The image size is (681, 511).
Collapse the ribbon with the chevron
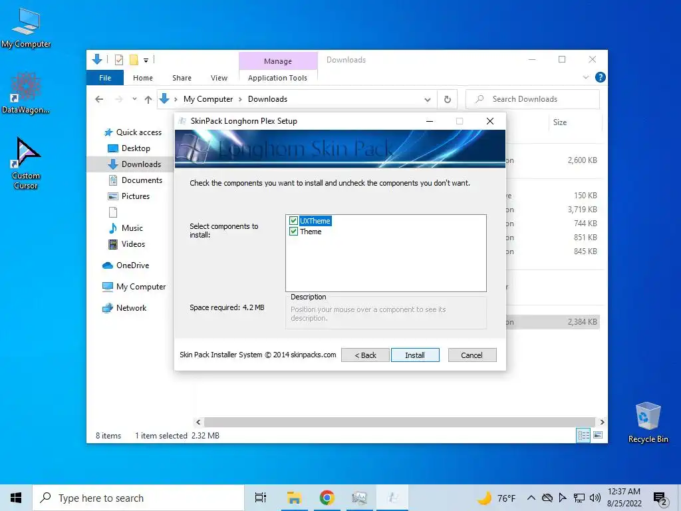tap(585, 77)
